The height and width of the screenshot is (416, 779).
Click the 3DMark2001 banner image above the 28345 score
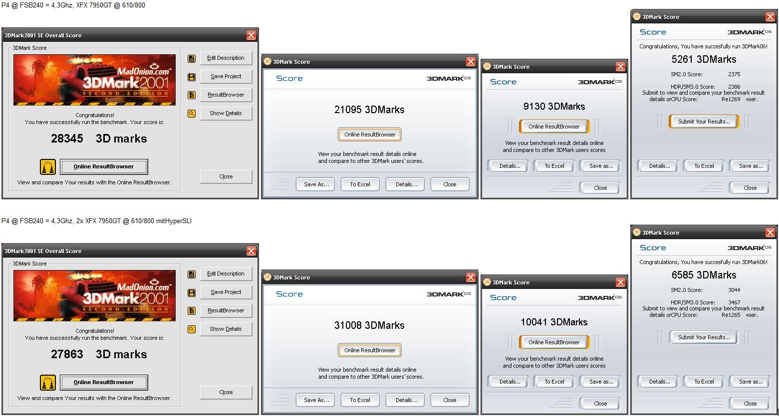[x=94, y=80]
